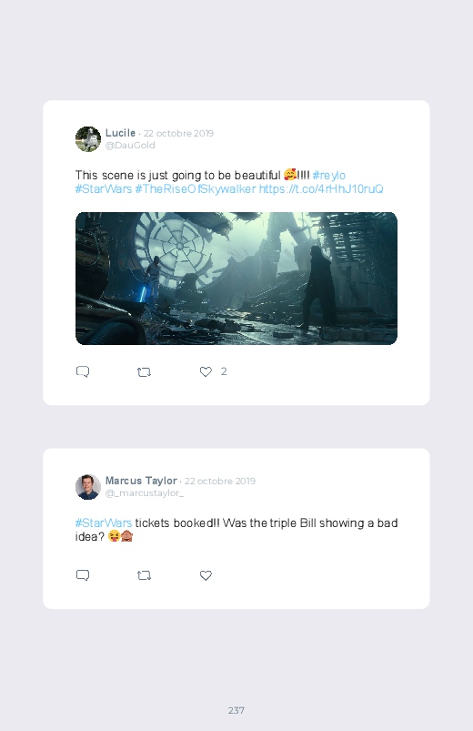Viewport: 473px width, 731px height.
Task: Open Lucile's tweet date 22 octobre 2019
Action: click(178, 133)
